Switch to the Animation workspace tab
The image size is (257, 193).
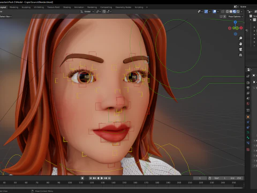click(x=79, y=8)
